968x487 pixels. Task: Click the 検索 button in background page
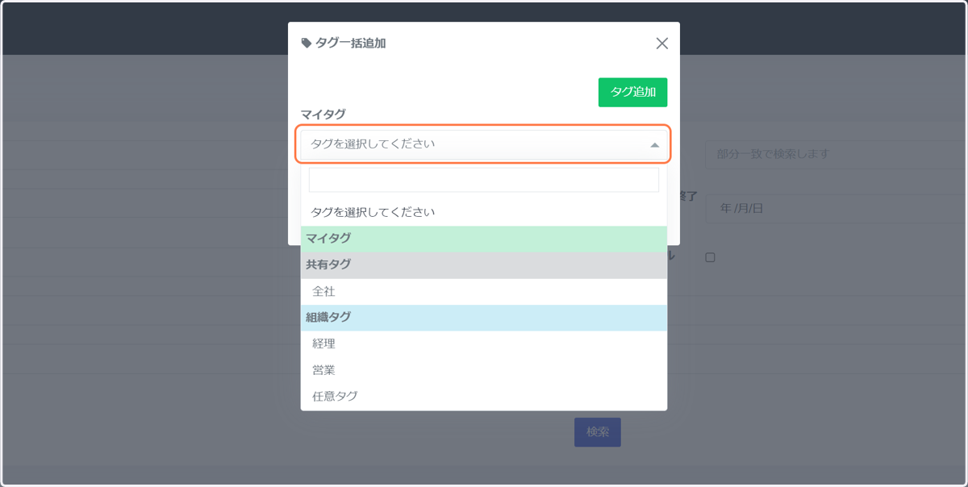598,431
